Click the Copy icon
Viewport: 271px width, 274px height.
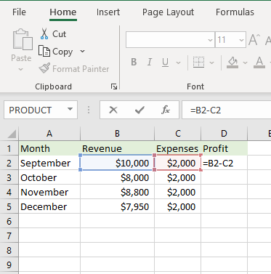tap(44, 51)
